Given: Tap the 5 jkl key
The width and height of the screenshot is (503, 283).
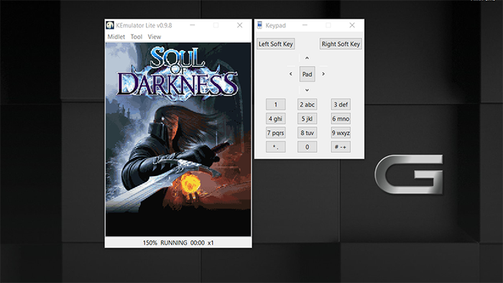Looking at the screenshot, I should tap(307, 119).
